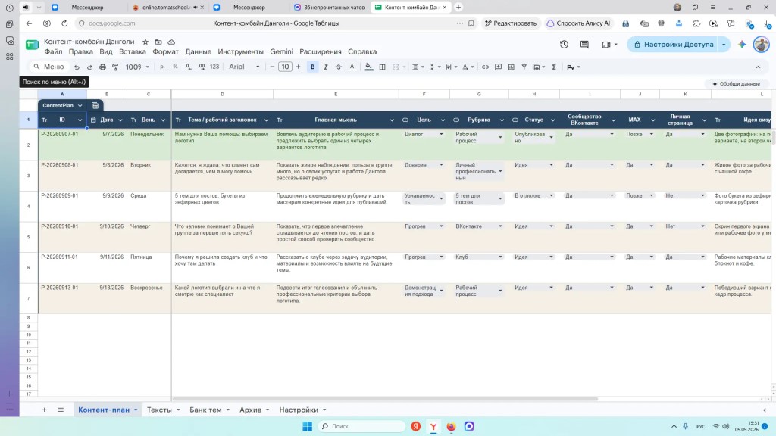Undo the last action in the toolbar
776x436 pixels.
[77, 67]
